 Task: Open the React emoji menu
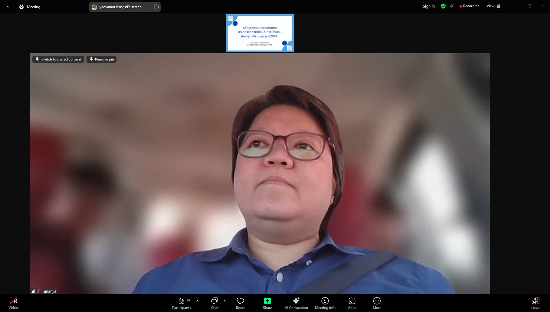pos(240,303)
